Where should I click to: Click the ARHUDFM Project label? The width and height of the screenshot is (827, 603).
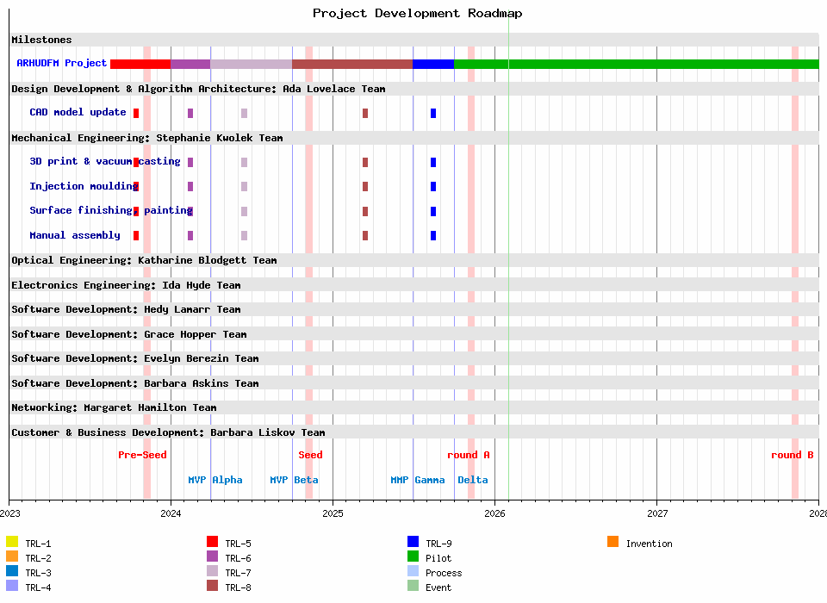[x=62, y=64]
